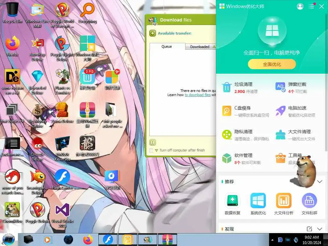Viewport: 328px width, 246px height.
Task: Select Flash Center desktop icon
Action: pyautogui.click(x=62, y=179)
